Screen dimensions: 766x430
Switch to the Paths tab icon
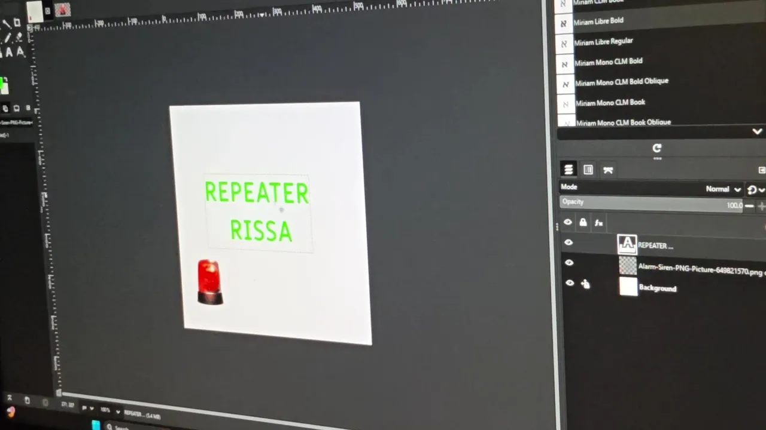[608, 170]
